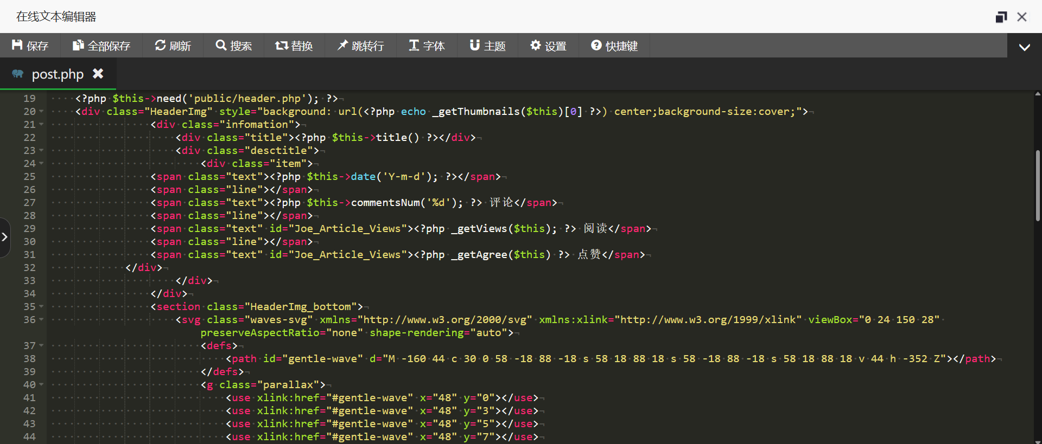
Task: Collapse code fold at line 20
Action: [41, 112]
